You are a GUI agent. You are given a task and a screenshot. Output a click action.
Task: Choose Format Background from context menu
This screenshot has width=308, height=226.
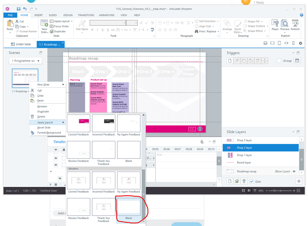(x=49, y=133)
